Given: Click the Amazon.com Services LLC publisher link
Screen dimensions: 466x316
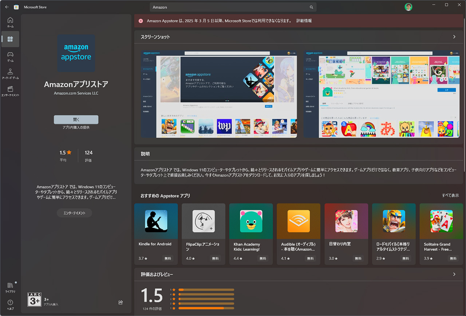Looking at the screenshot, I should tap(76, 93).
